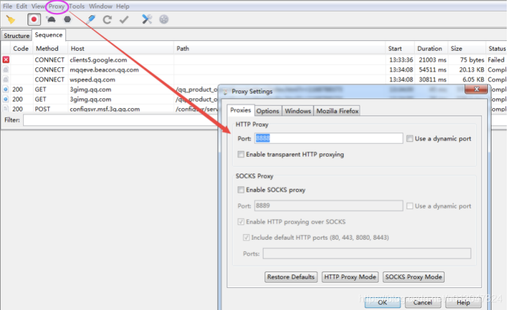Screen dimensions: 508x310
Task: Toggle the turtle throttling icon
Action: (51, 20)
